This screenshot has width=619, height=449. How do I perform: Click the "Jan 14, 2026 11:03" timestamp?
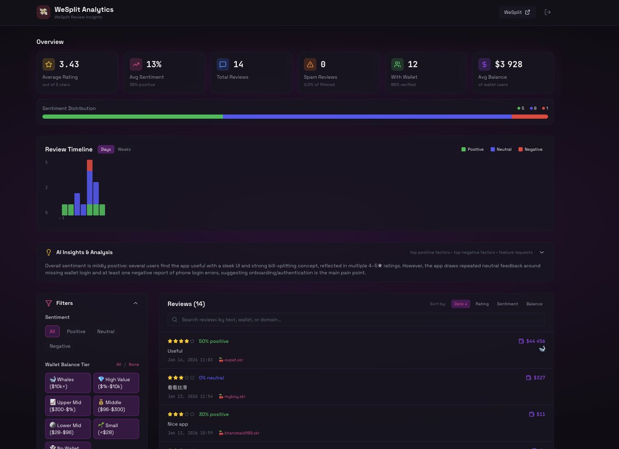(x=190, y=360)
